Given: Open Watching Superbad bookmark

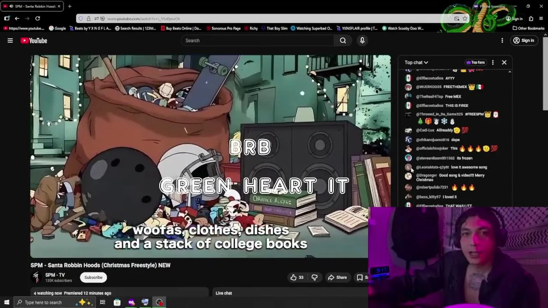Looking at the screenshot, I should point(311,28).
